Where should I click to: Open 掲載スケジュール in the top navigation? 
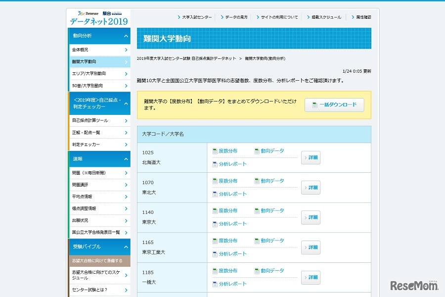[324, 16]
